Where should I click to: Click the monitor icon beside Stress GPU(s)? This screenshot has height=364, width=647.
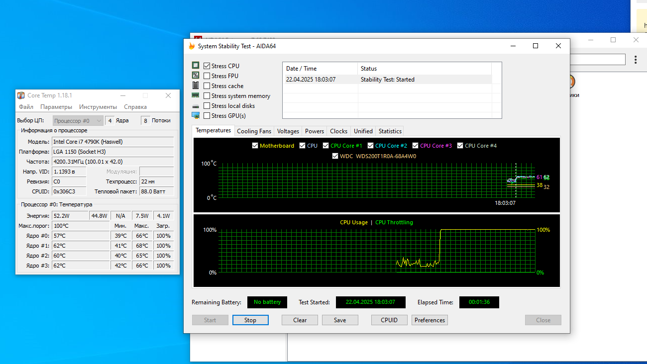pyautogui.click(x=196, y=115)
